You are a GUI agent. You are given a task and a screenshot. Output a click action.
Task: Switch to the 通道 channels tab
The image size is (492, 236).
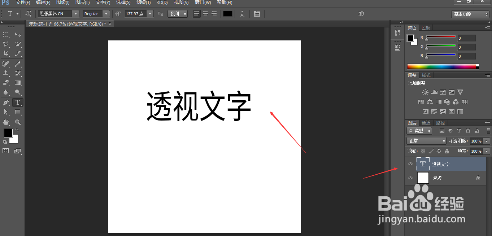click(x=426, y=122)
